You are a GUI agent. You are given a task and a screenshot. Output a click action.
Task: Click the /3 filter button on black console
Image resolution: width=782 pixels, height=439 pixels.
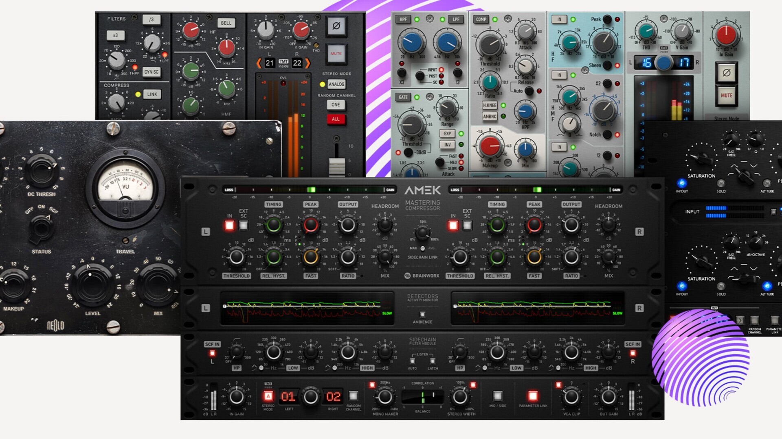(x=152, y=20)
